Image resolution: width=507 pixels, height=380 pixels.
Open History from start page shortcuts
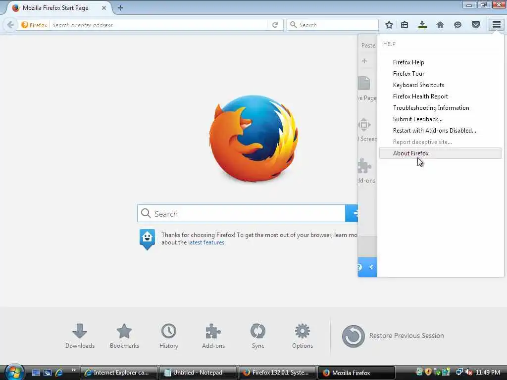169,336
